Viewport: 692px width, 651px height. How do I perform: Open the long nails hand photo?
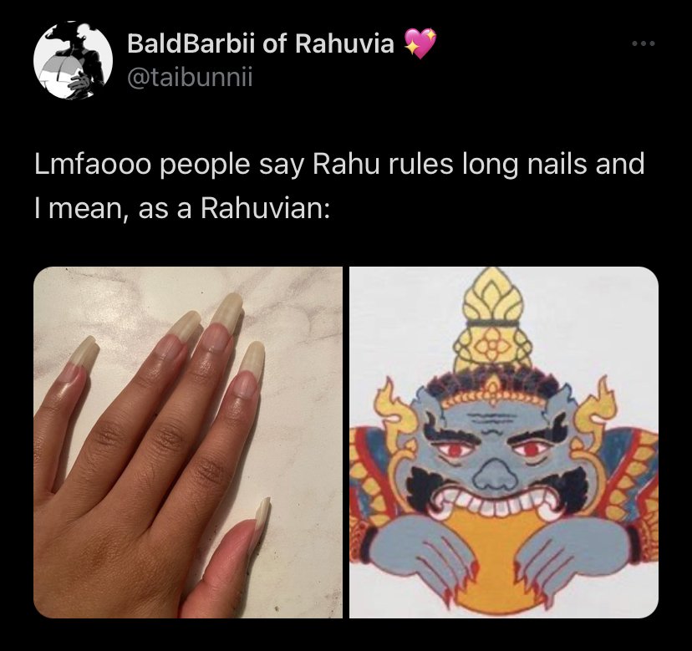tap(187, 442)
